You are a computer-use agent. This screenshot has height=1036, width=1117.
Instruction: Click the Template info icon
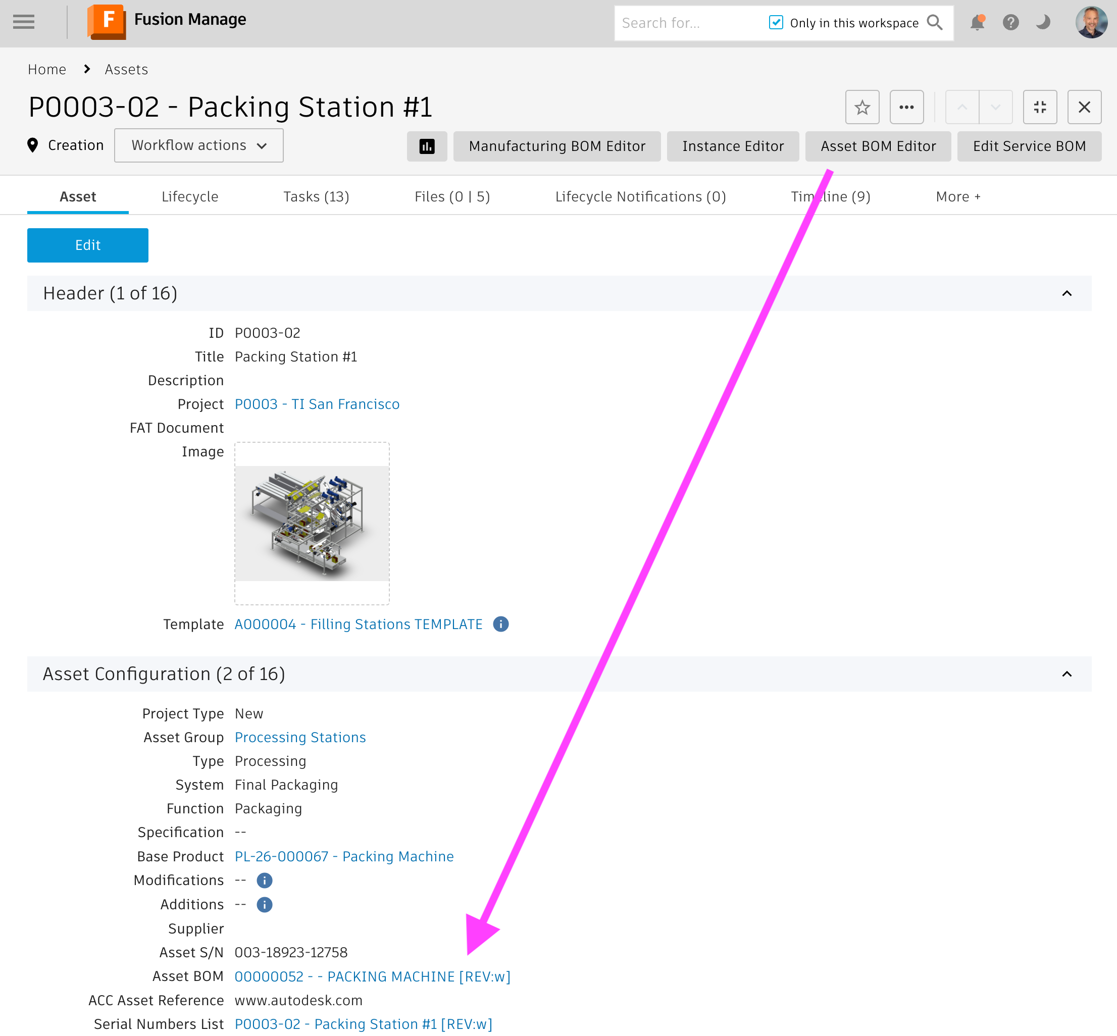tap(501, 624)
